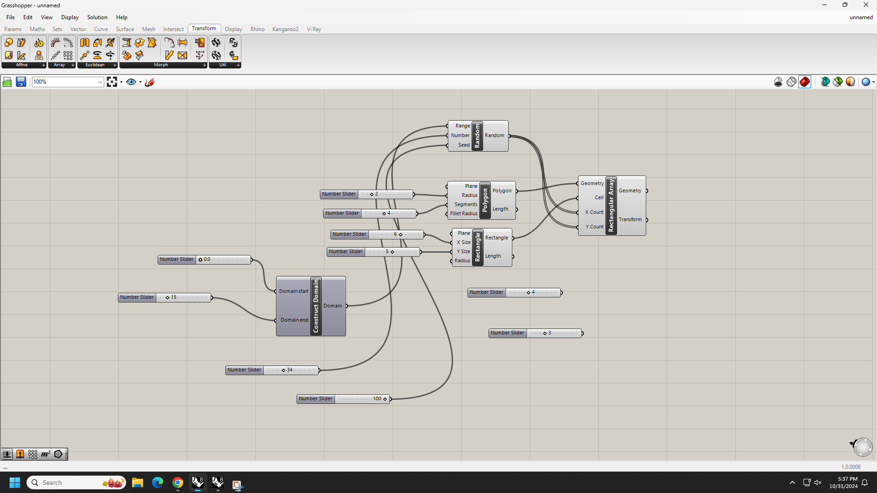Switch to the Kangaroo2 tab
877x493 pixels.
[285, 29]
